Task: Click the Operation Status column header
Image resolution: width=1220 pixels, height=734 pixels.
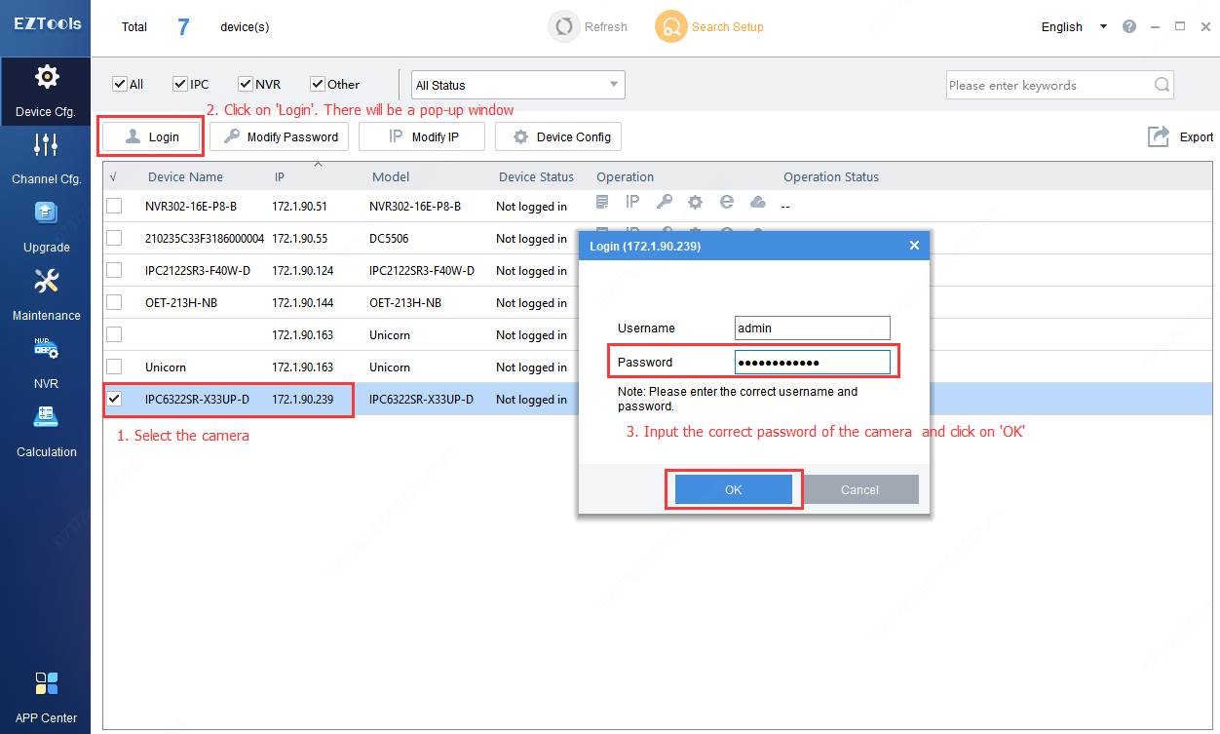Action: coord(831,176)
